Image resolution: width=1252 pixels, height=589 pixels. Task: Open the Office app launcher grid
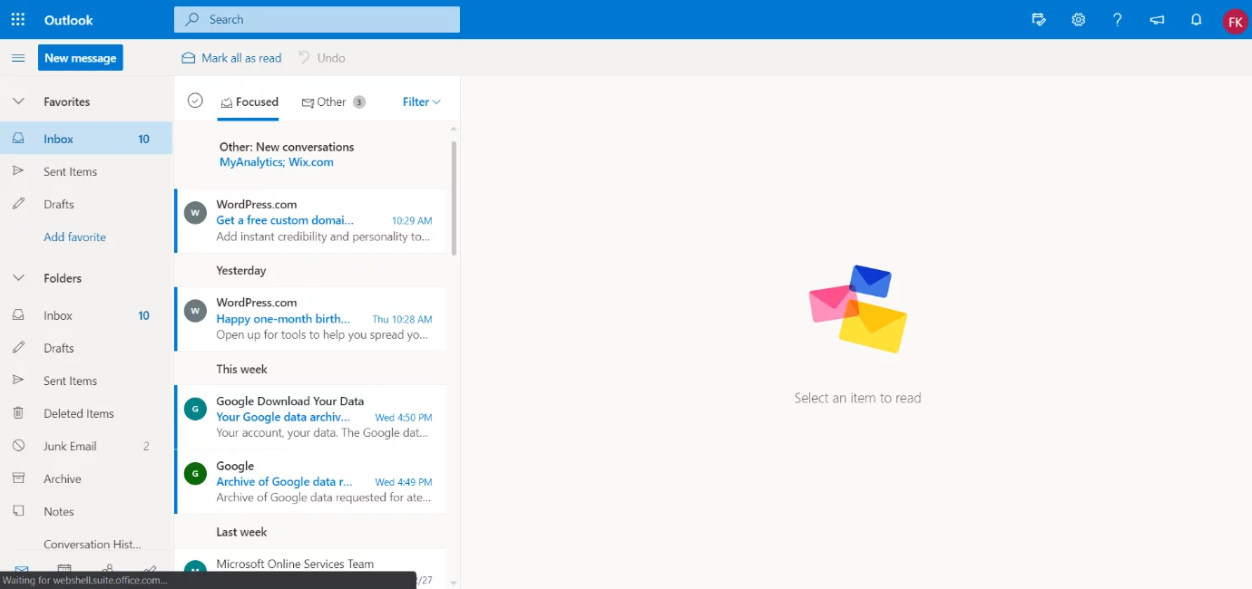pos(18,19)
